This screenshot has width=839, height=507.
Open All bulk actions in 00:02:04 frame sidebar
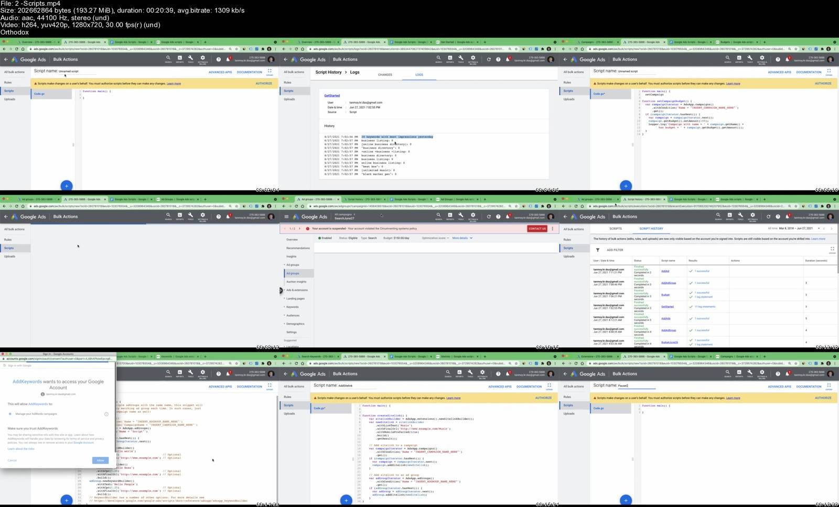pyautogui.click(x=14, y=72)
